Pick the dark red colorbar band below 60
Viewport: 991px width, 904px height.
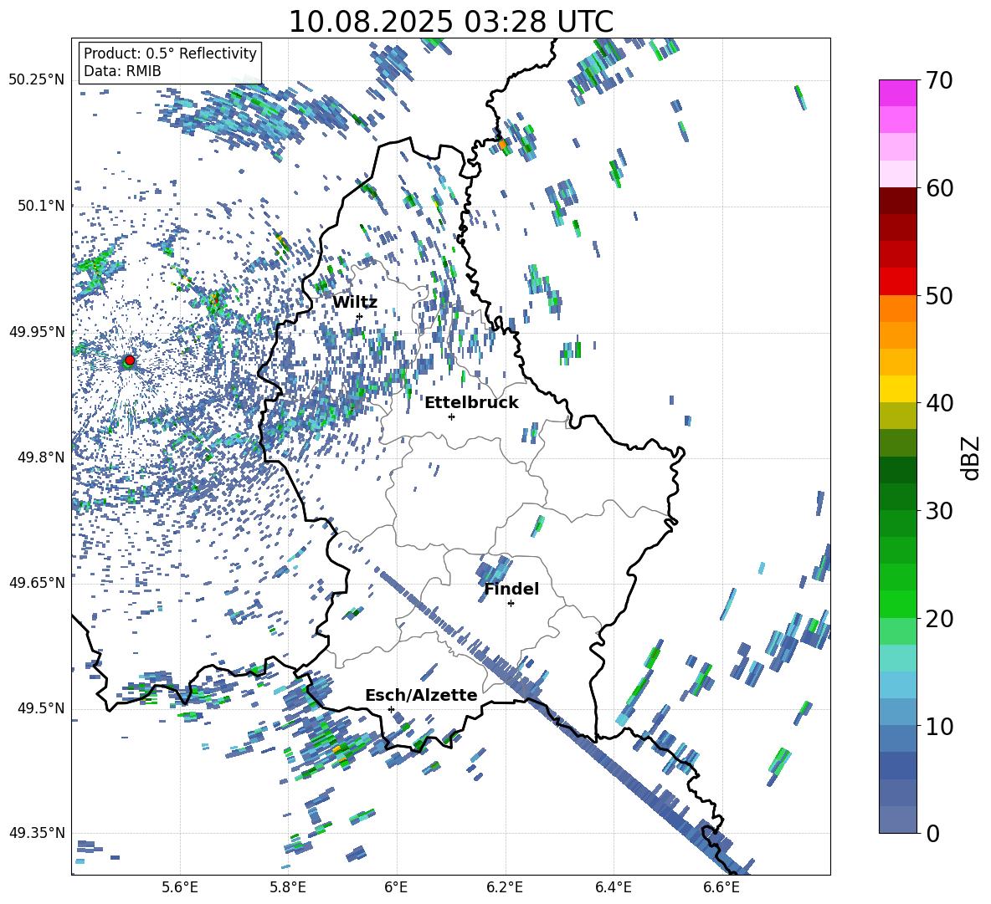(897, 201)
